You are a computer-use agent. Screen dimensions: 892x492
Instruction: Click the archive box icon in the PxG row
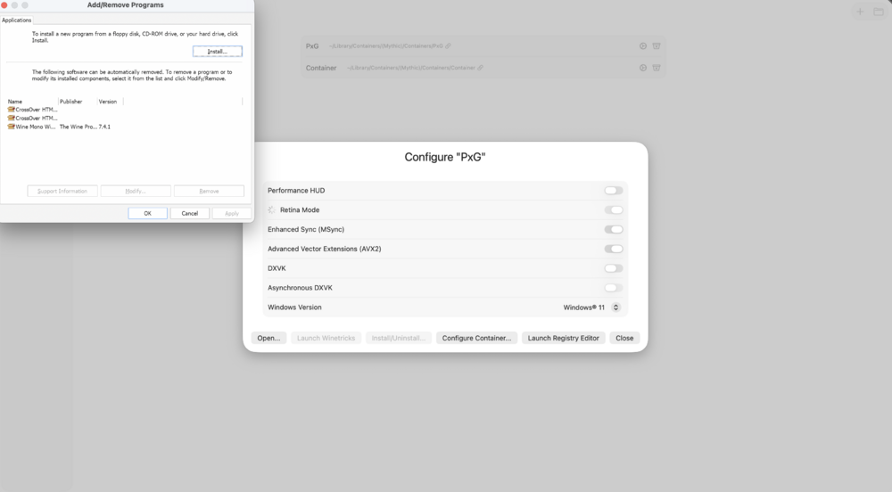657,46
